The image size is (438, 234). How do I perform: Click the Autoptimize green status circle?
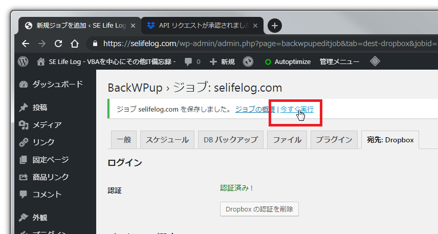pos(268,62)
